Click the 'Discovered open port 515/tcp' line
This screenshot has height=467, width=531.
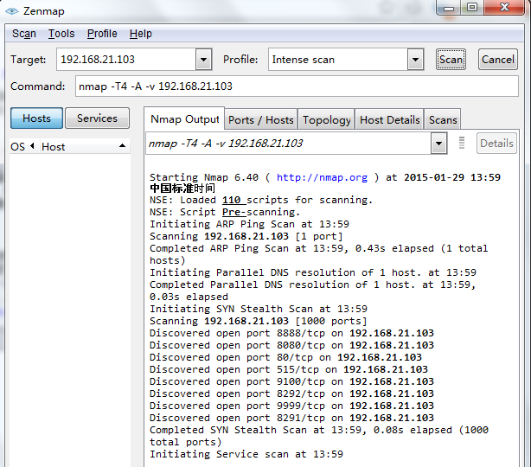[289, 369]
